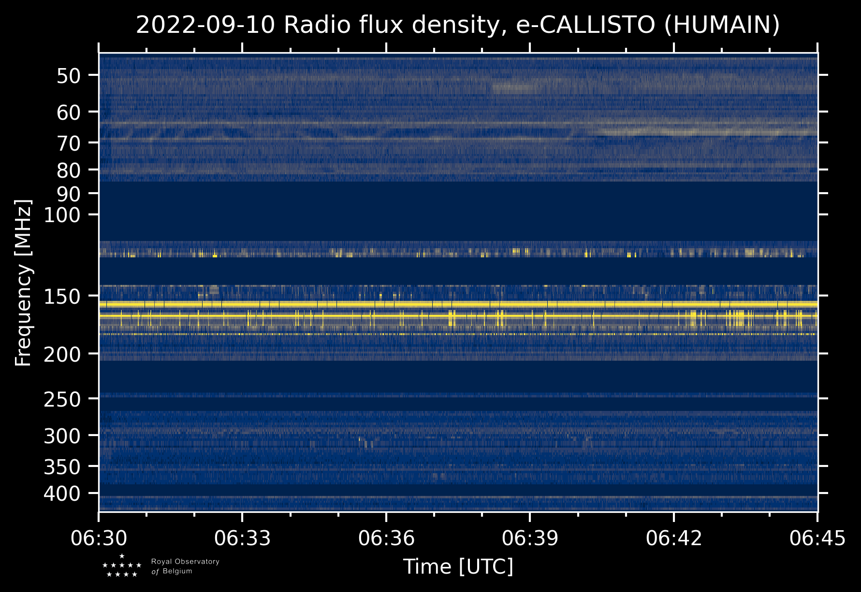This screenshot has width=861, height=592.
Task: Select the 06:30 time tick label
Action: [99, 538]
